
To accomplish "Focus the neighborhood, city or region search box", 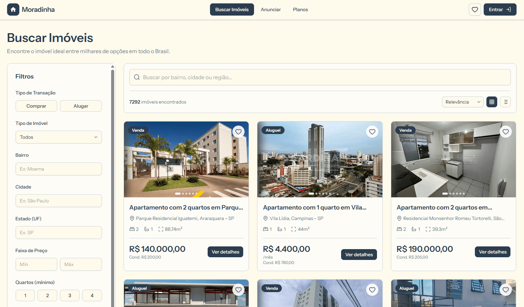I will coord(320,77).
